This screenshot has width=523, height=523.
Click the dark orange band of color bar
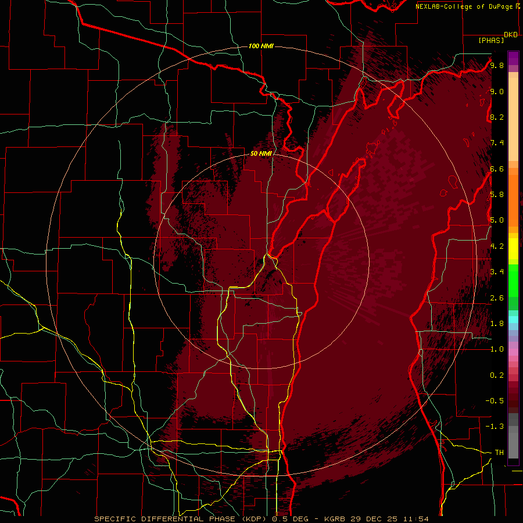[x=513, y=200]
